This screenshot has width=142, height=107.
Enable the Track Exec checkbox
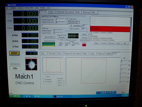tap(67, 19)
